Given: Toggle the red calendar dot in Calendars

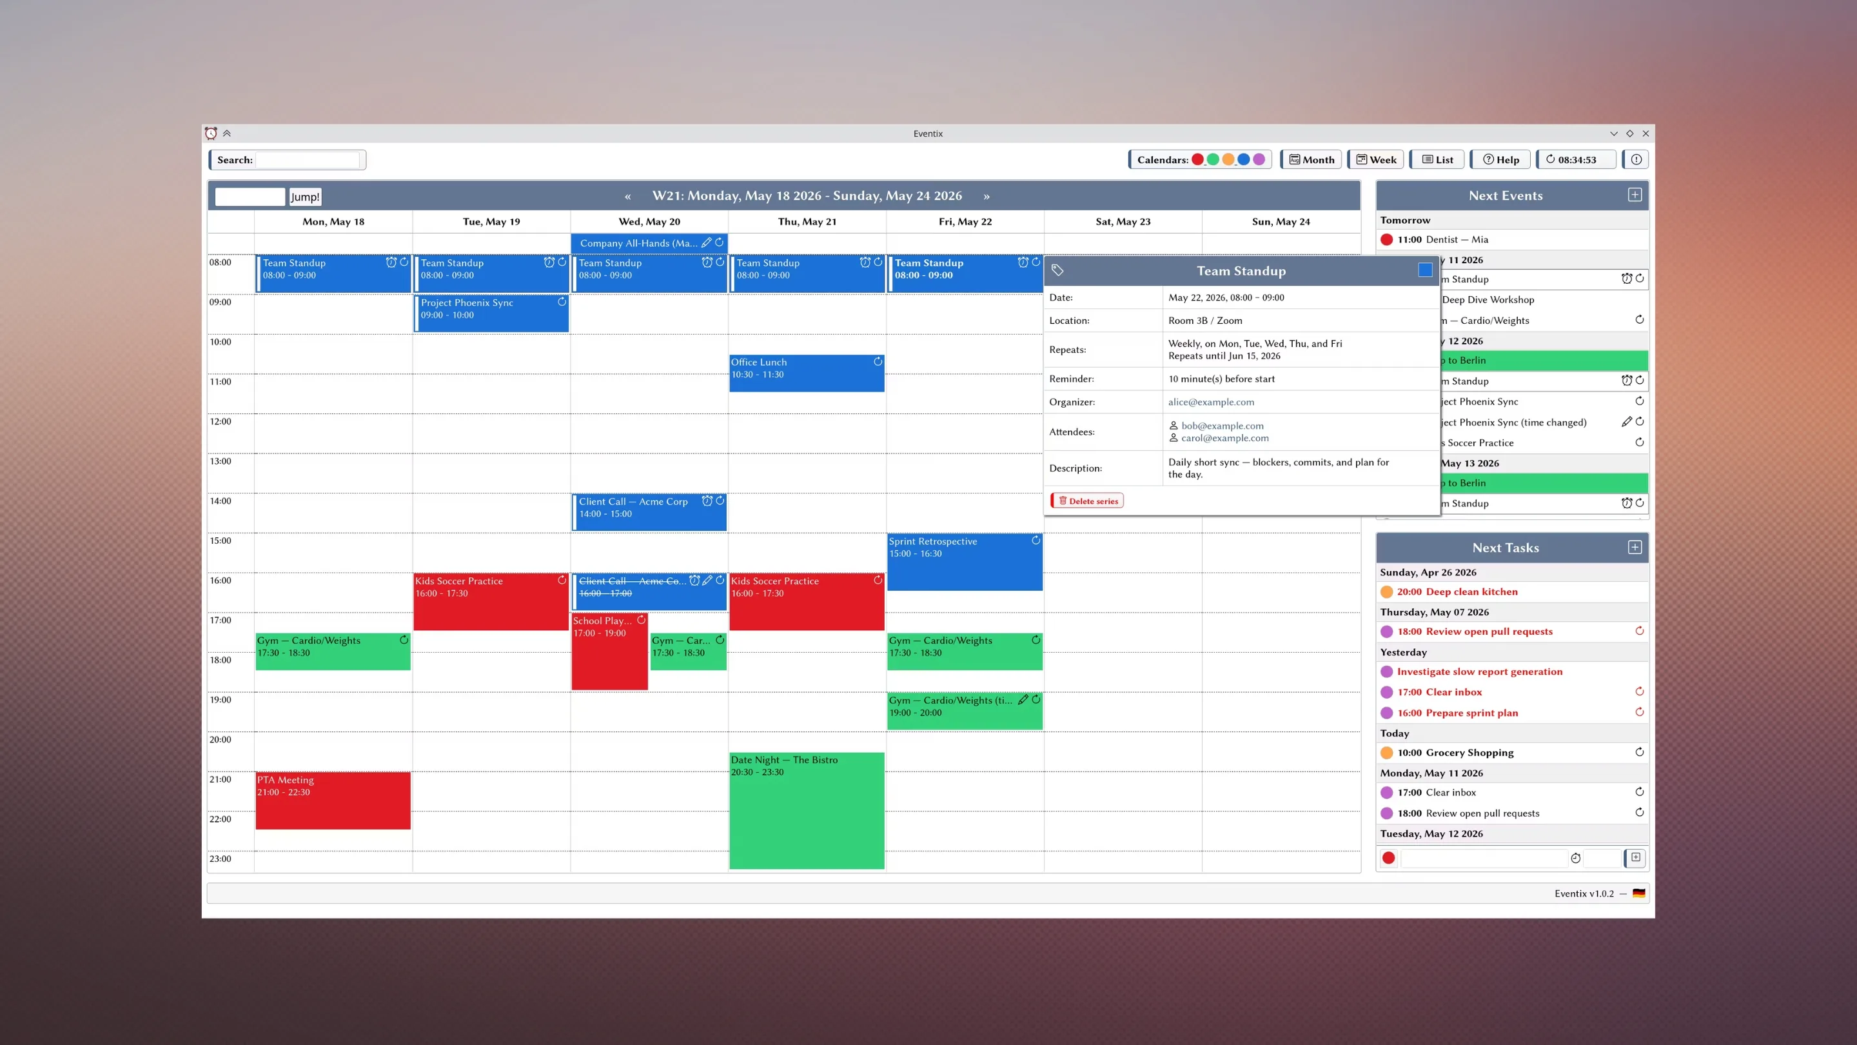Looking at the screenshot, I should [x=1197, y=159].
